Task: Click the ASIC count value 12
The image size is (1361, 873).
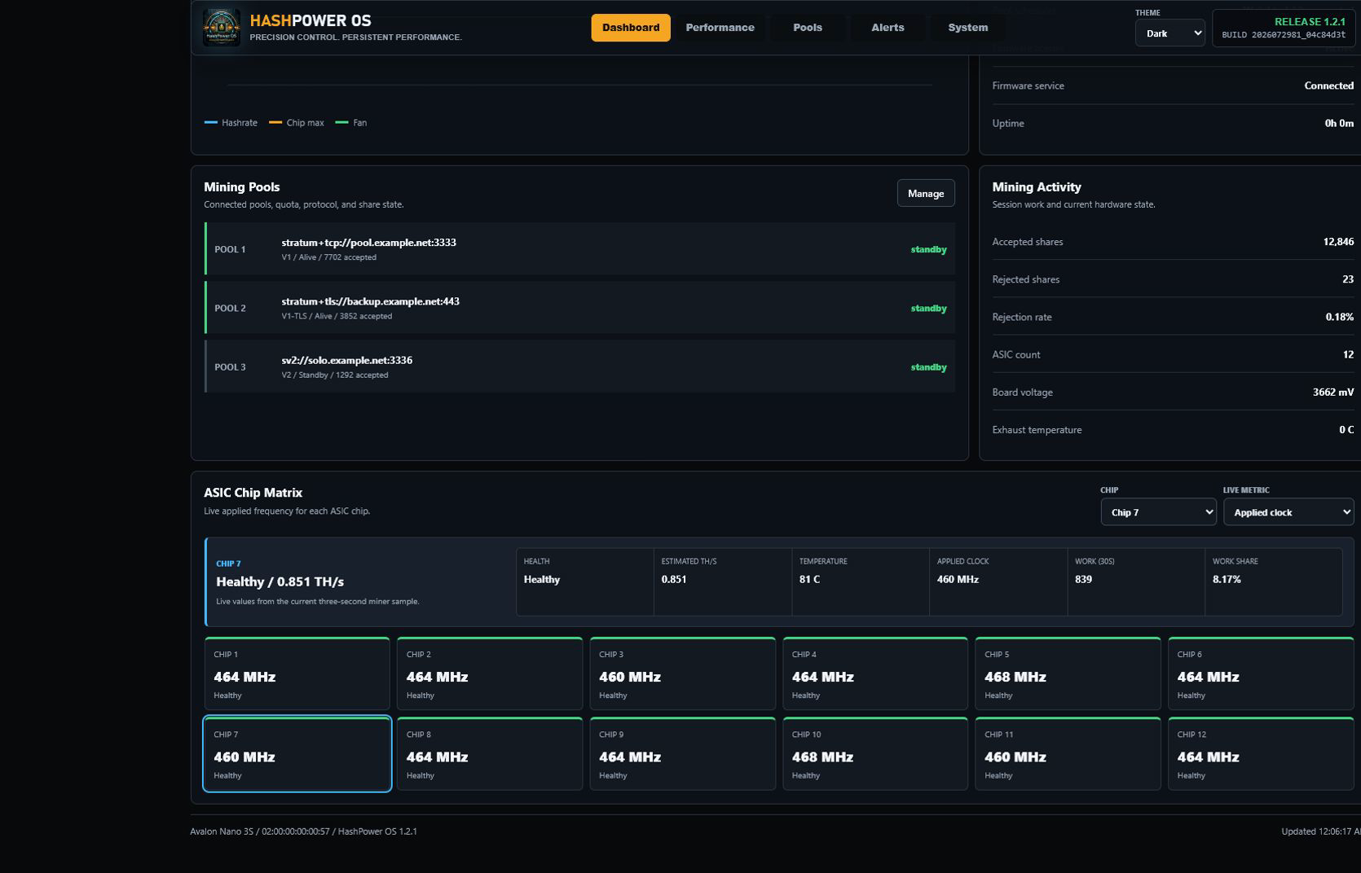Action: pyautogui.click(x=1348, y=354)
